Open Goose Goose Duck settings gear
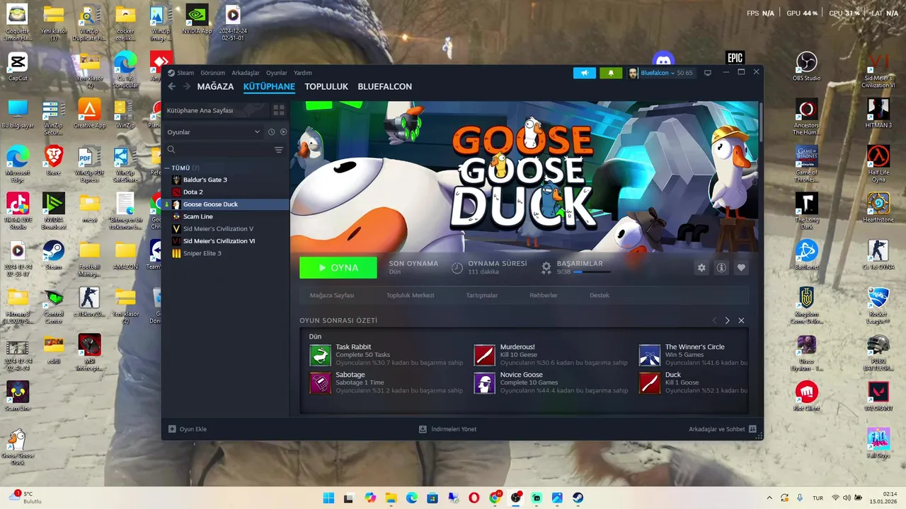906x509 pixels. 701,268
